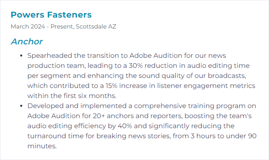This screenshot has width=269, height=160.
Task: Click within the first six months text
Action: click(x=72, y=96)
